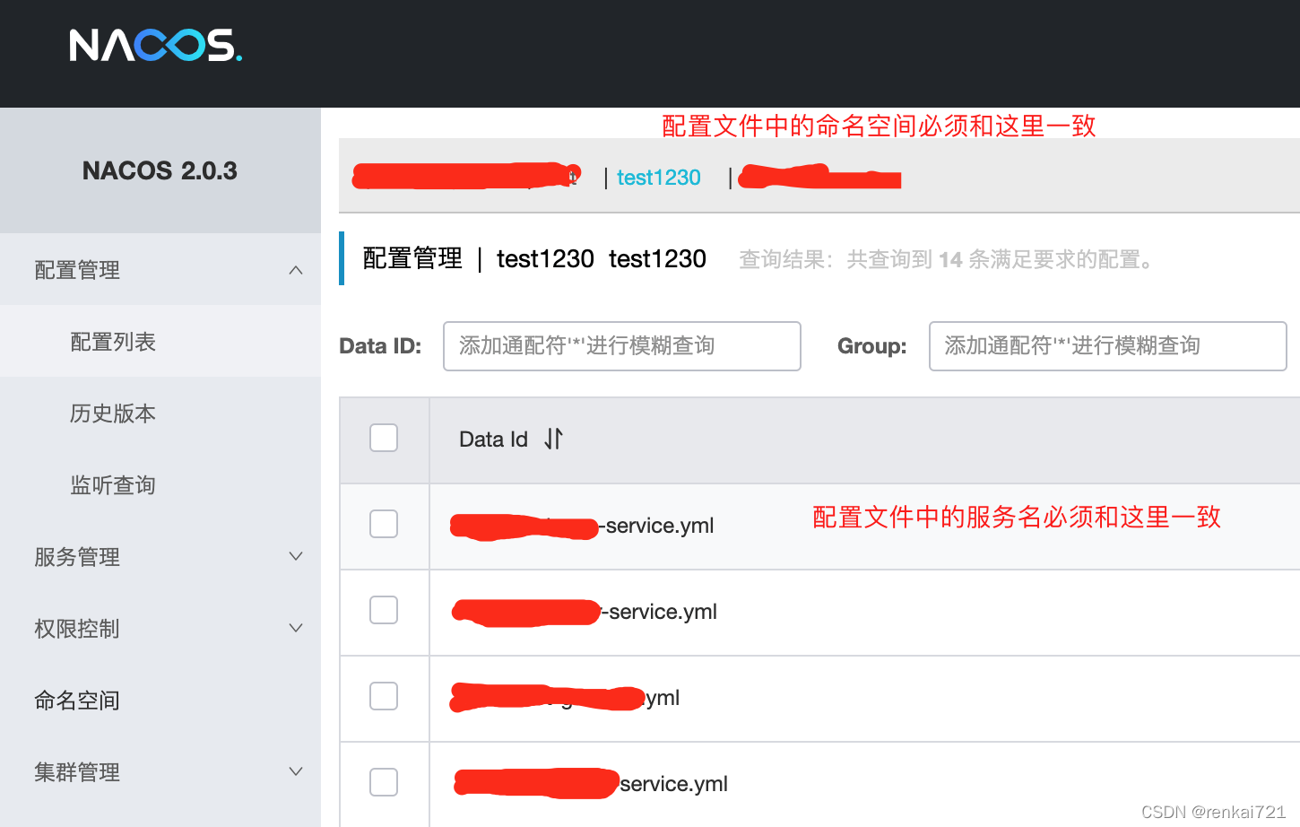
Task: Focus the Group search field
Action: point(1108,346)
